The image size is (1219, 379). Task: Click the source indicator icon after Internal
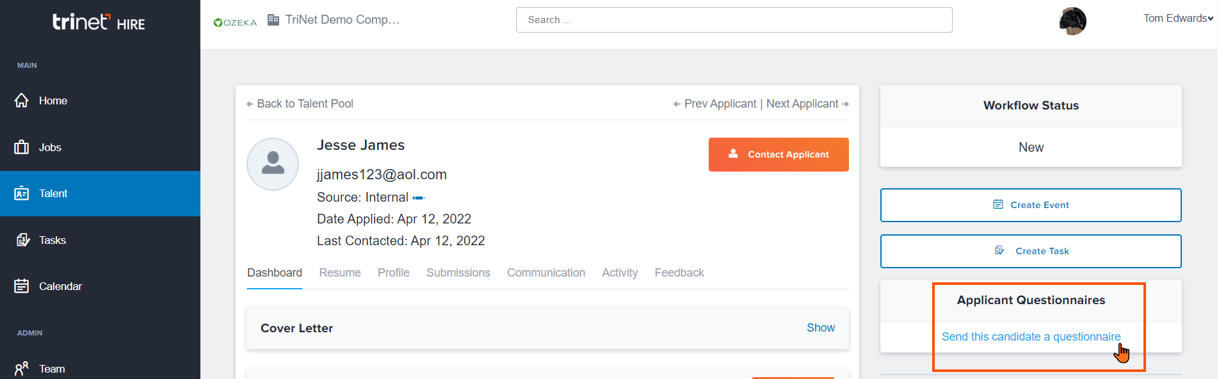tap(419, 198)
